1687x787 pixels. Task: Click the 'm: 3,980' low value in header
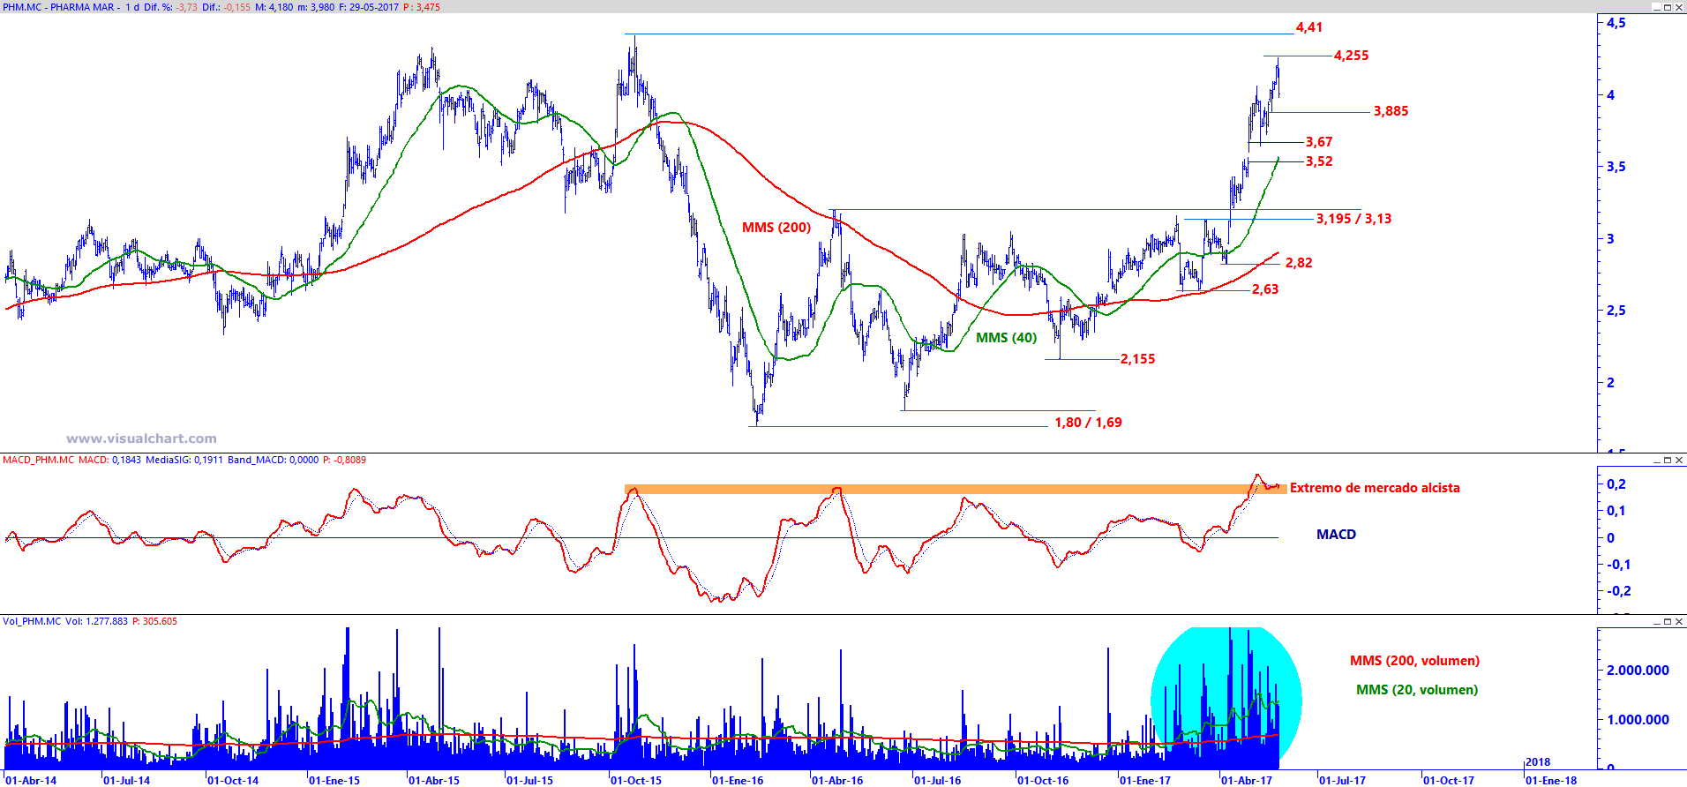click(316, 7)
